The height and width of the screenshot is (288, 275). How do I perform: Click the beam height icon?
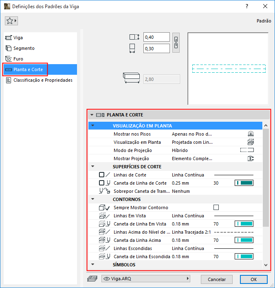click(x=134, y=37)
